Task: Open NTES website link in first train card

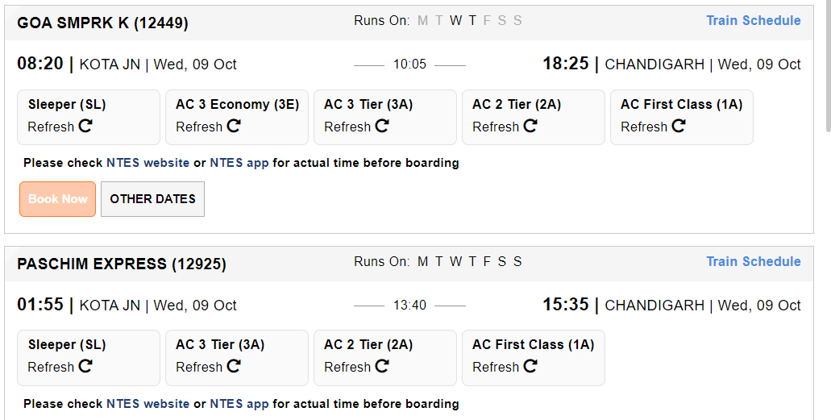Action: click(148, 163)
